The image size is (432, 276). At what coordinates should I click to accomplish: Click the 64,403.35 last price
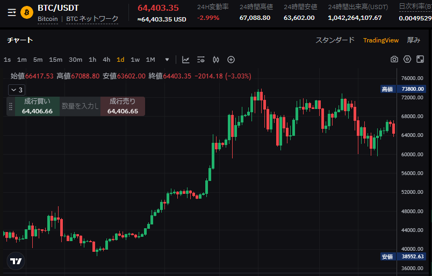tap(158, 8)
